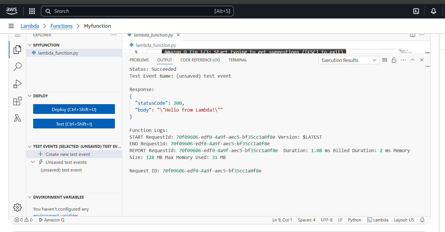The image size is (445, 232).
Task: Collapse the TEST EVENTS section
Action: pos(29,146)
